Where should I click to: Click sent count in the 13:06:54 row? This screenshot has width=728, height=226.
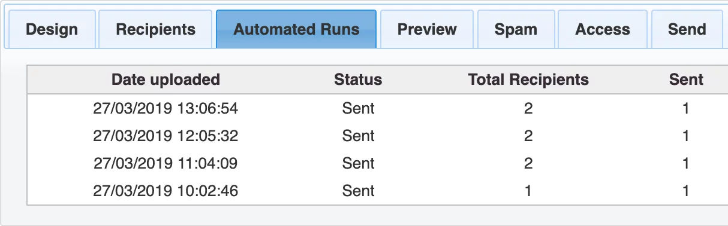coord(686,108)
